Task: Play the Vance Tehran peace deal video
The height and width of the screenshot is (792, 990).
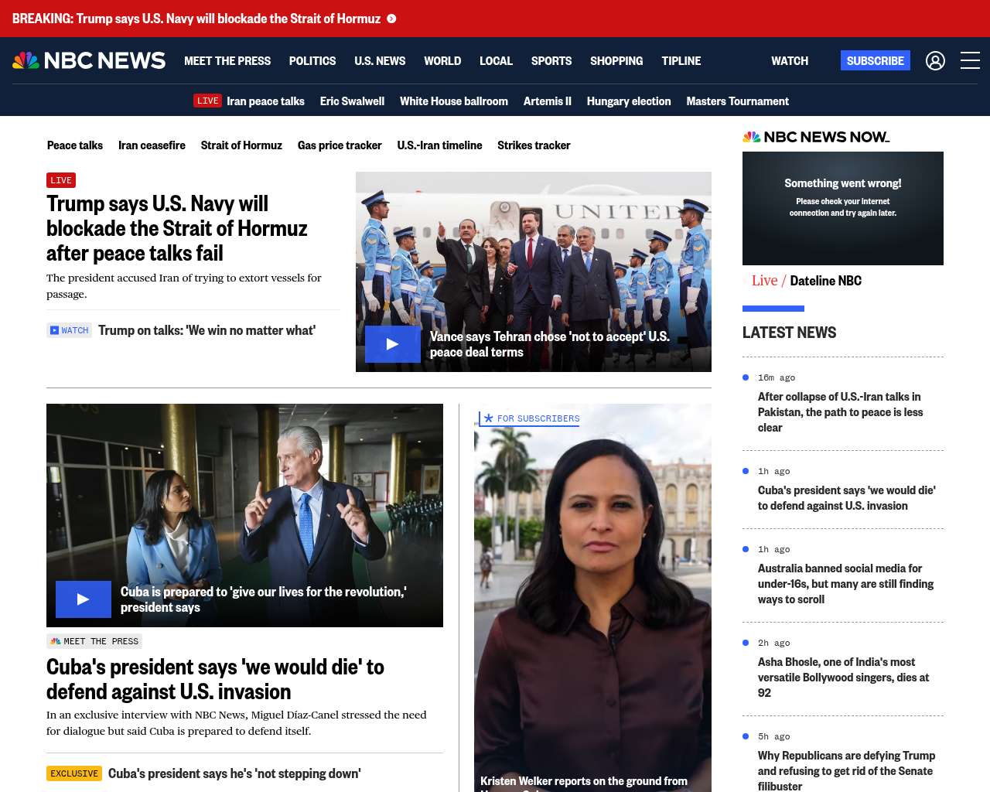Action: point(393,344)
